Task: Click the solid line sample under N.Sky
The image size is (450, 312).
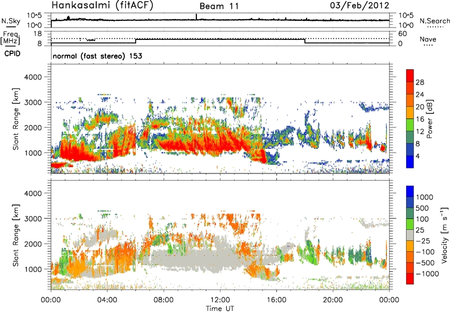Action: [x=11, y=26]
